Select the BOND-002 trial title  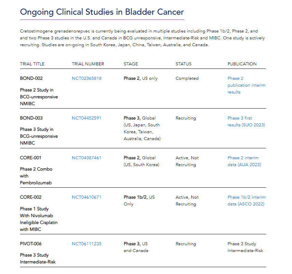[x=31, y=78]
